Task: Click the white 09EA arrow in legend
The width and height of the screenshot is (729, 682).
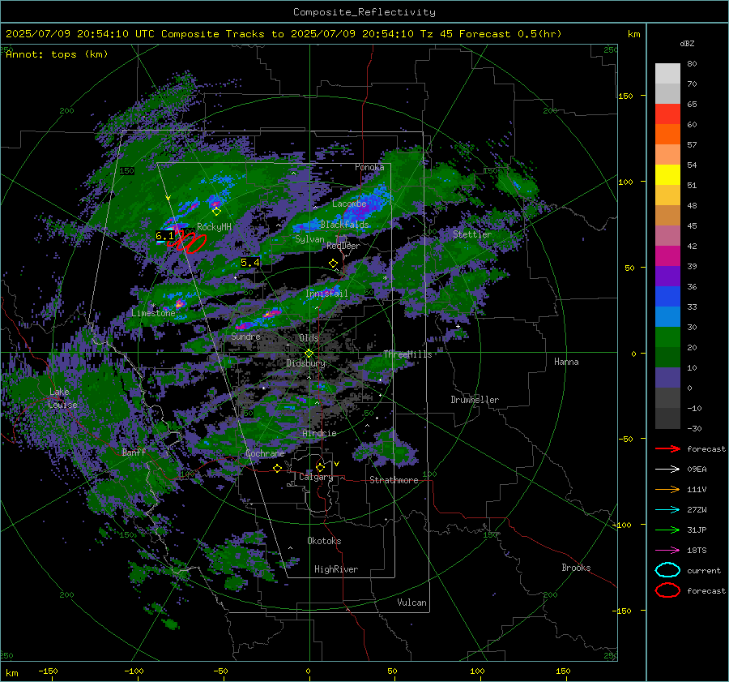Action: coord(667,470)
